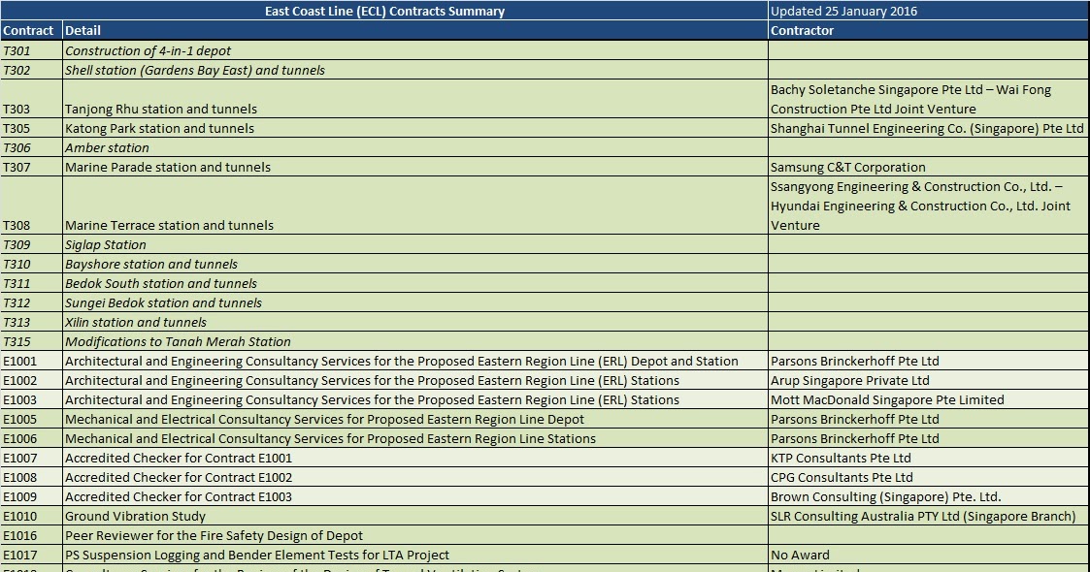Select 'Sungei Bedok station and tunnels' cell
The width and height of the screenshot is (1090, 572).
pyautogui.click(x=415, y=303)
